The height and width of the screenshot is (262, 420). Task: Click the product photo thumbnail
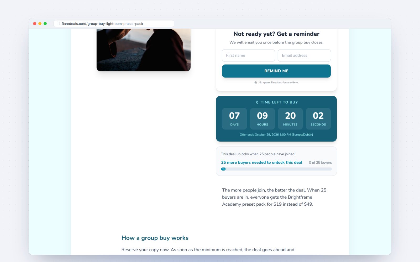point(144,50)
